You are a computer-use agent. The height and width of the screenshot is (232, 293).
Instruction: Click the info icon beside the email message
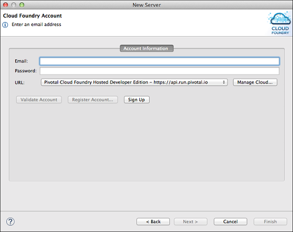click(x=5, y=25)
